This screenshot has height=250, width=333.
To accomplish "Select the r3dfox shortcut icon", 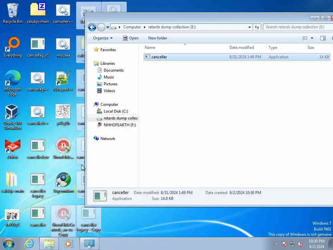I will pyautogui.click(x=13, y=149).
